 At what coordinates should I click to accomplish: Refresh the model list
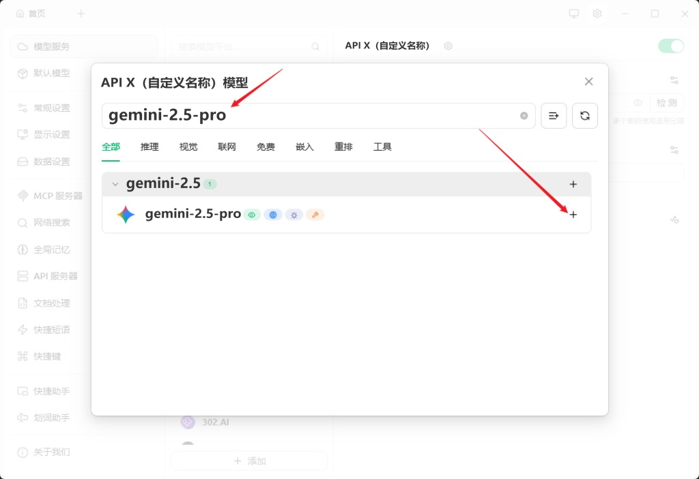click(585, 116)
